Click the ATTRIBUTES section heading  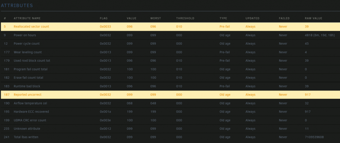point(17,6)
